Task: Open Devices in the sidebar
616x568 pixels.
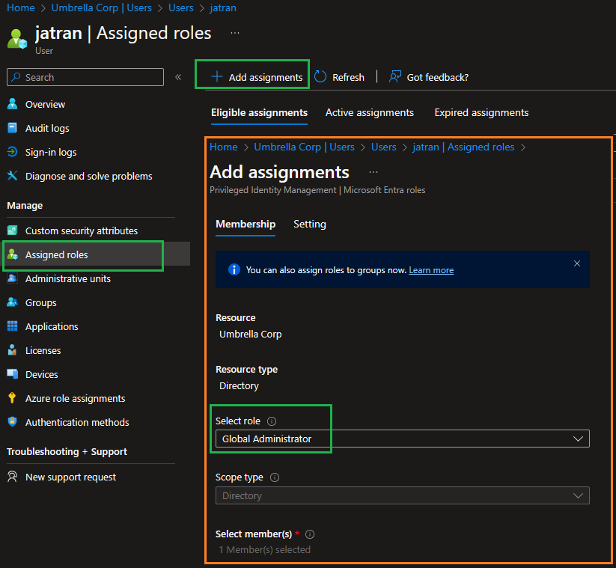Action: click(42, 375)
